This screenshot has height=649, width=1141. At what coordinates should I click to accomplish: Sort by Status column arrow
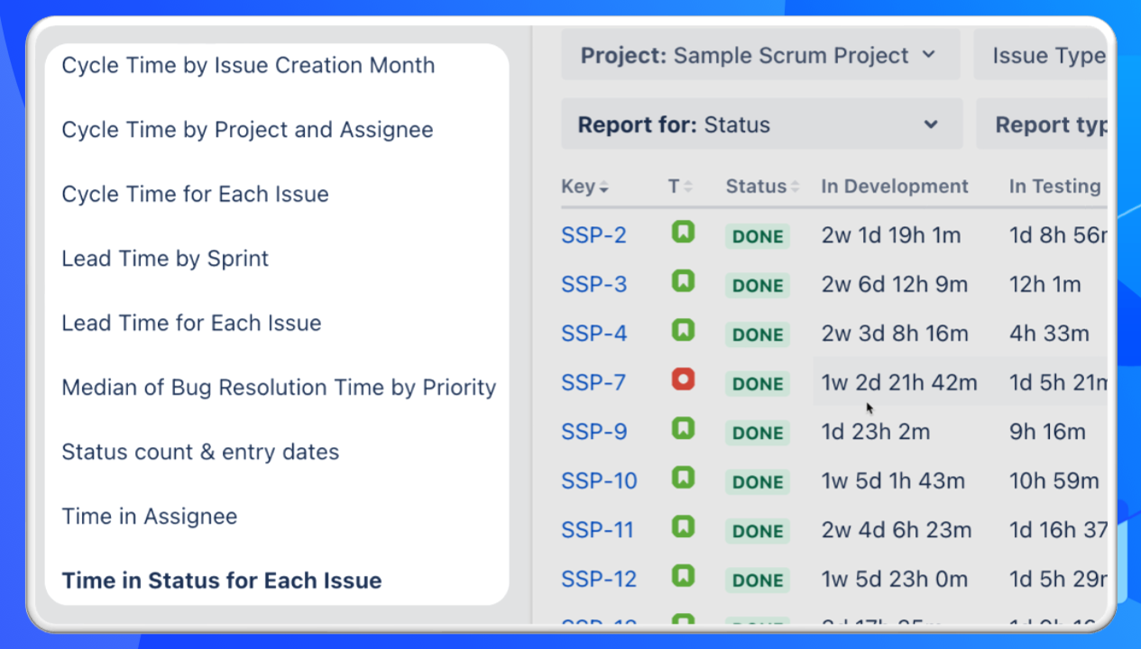pyautogui.click(x=795, y=187)
